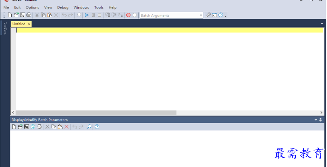This screenshot has height=167, width=327.
Task: Copy using the main toolbar Copy icon
Action: point(43,15)
